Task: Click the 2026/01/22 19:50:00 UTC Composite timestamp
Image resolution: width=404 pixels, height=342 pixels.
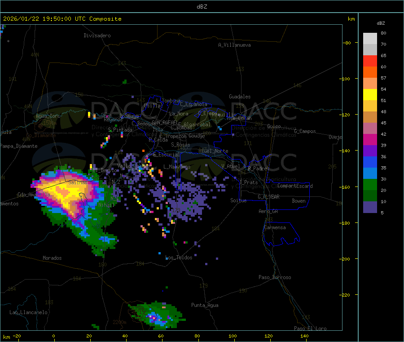Action: 62,19
